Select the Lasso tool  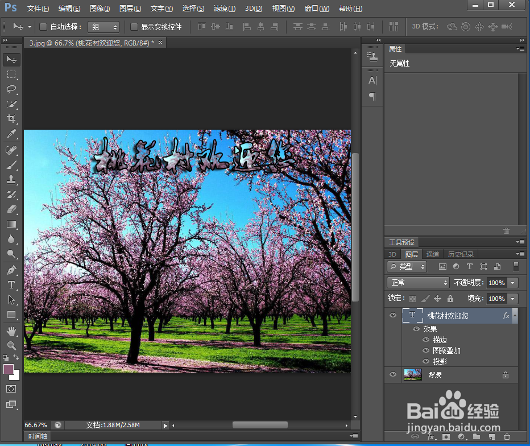(11, 89)
